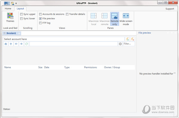Check Accounts & sessions view
The height and width of the screenshot is (118, 179).
tap(52, 14)
